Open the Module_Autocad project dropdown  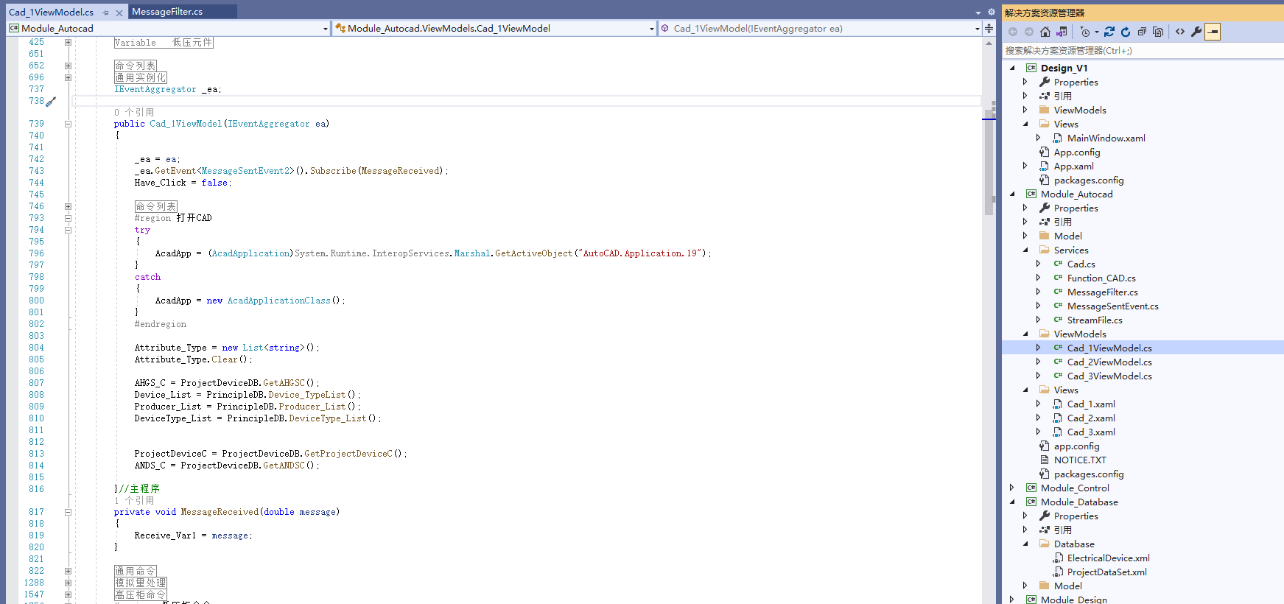pos(326,29)
